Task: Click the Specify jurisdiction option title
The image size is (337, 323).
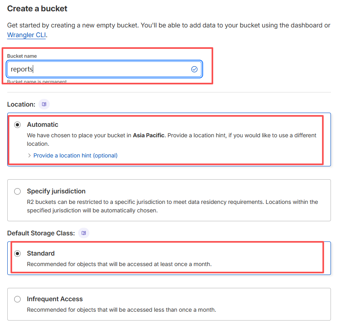Action: (56, 191)
